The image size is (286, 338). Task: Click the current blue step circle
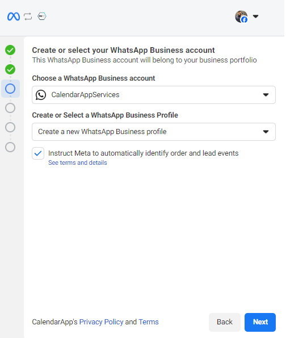coord(10,89)
